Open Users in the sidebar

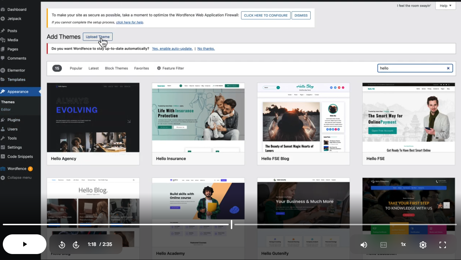13,129
